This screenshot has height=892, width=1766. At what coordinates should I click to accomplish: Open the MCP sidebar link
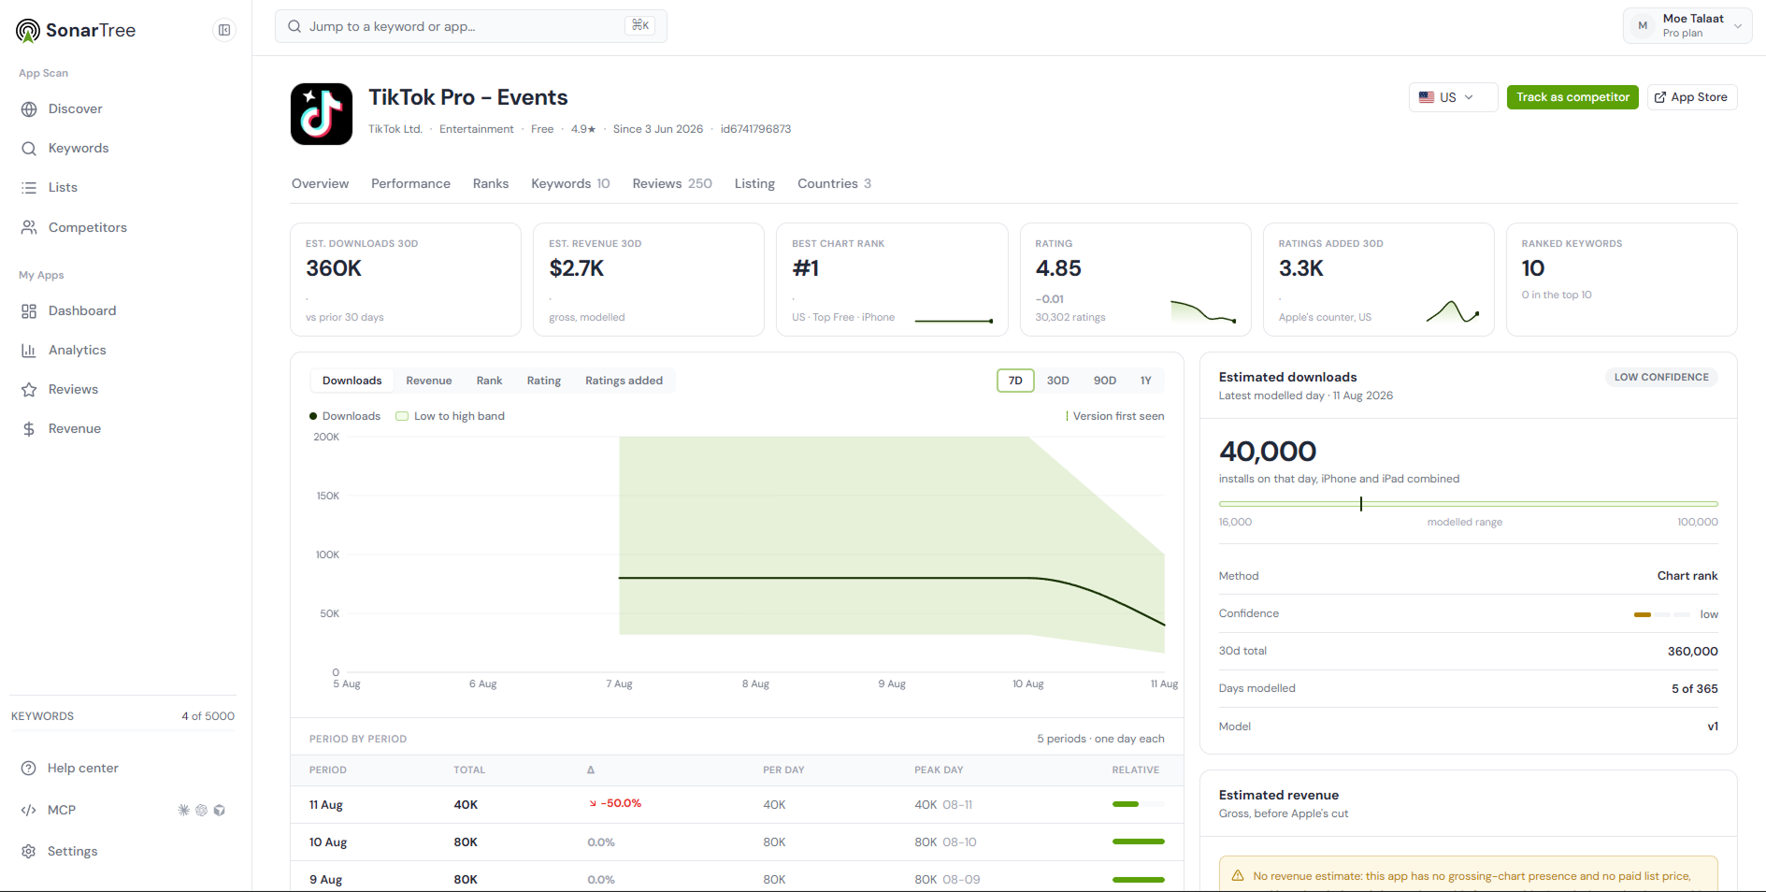pyautogui.click(x=62, y=811)
